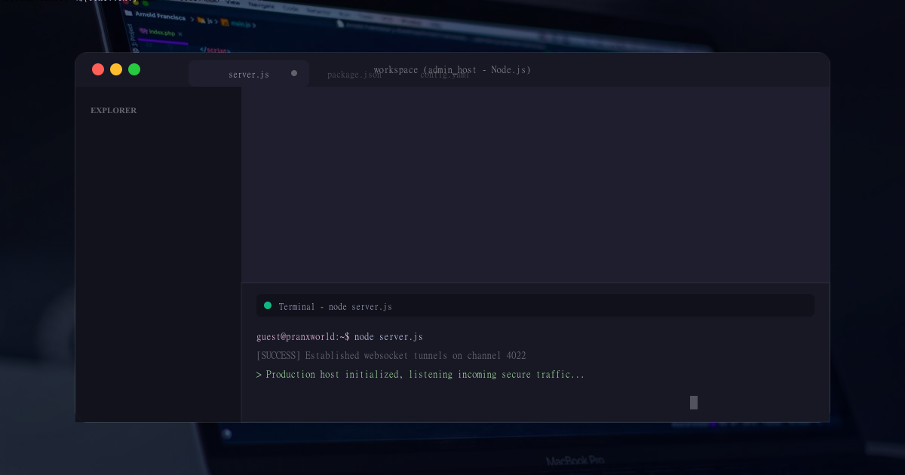Click the green terminal status dot
Viewport: 905px width, 475px height.
(x=268, y=305)
